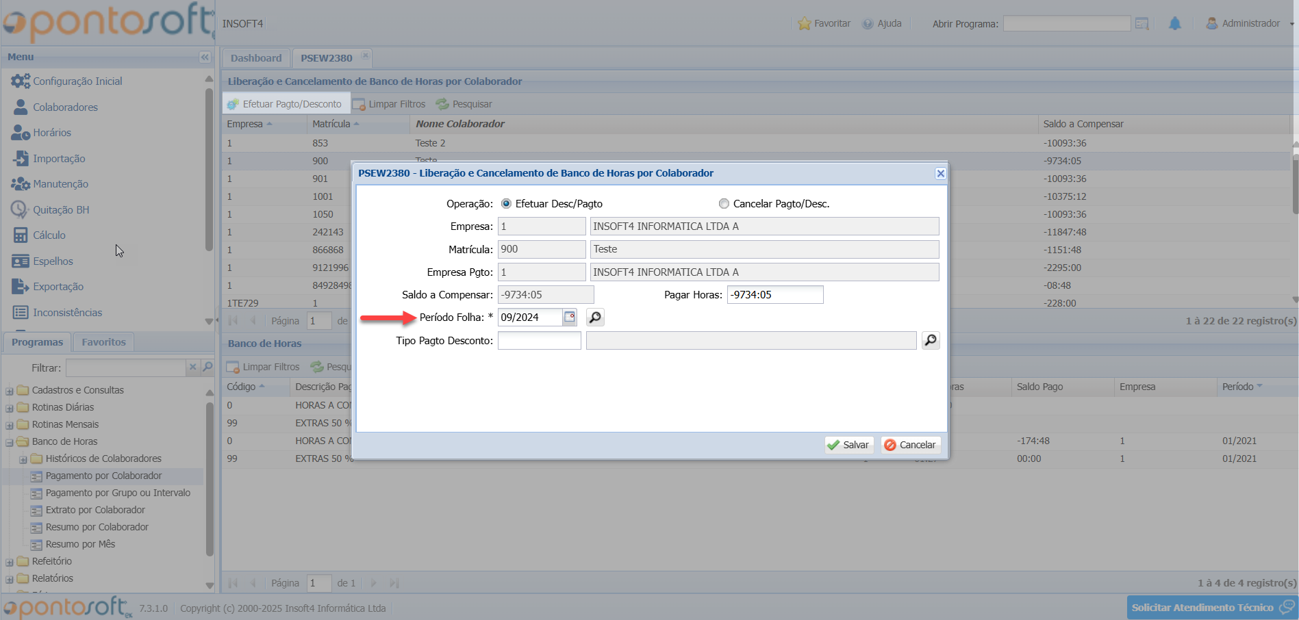Expand Históricos de Colaboradores tree node
Image resolution: width=1299 pixels, height=620 pixels.
pos(23,459)
